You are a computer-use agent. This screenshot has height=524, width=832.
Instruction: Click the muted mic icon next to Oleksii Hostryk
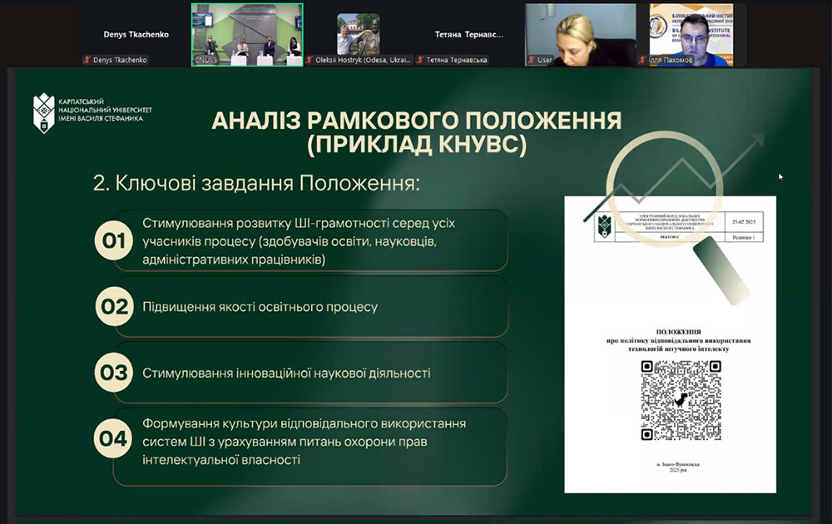coord(310,60)
